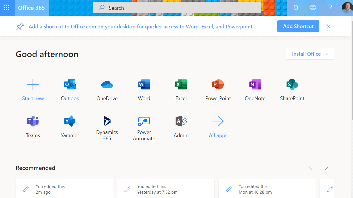Click the pin icon in shortcut banner
Image resolution: width=353 pixels, height=198 pixels.
20,26
